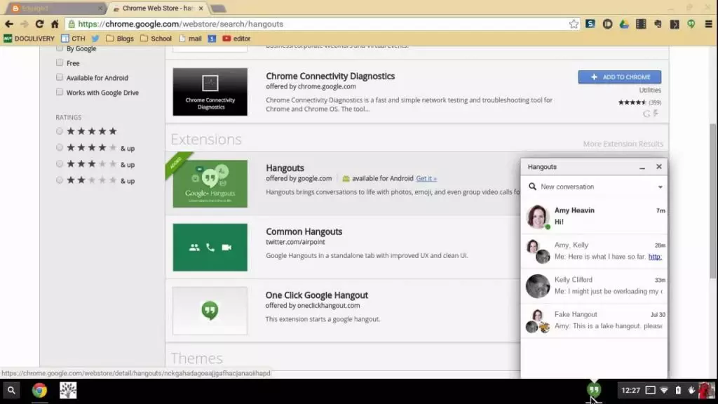Open the Common Hangouts green thumbnail
The image size is (718, 404).
pyautogui.click(x=210, y=248)
